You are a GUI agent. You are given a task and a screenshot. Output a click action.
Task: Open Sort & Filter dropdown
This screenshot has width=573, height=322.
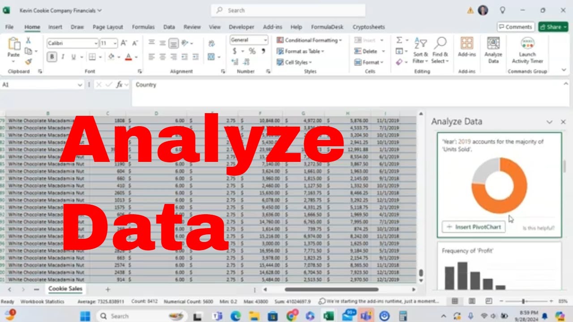420,50
